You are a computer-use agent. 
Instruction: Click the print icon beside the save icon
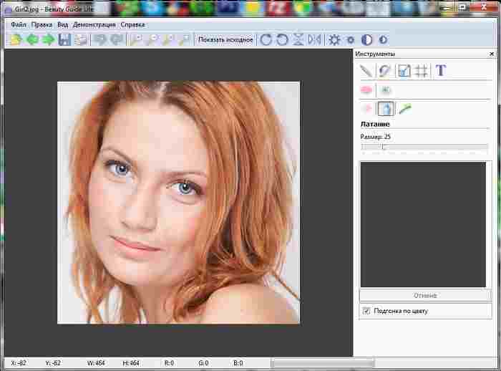[x=81, y=39]
